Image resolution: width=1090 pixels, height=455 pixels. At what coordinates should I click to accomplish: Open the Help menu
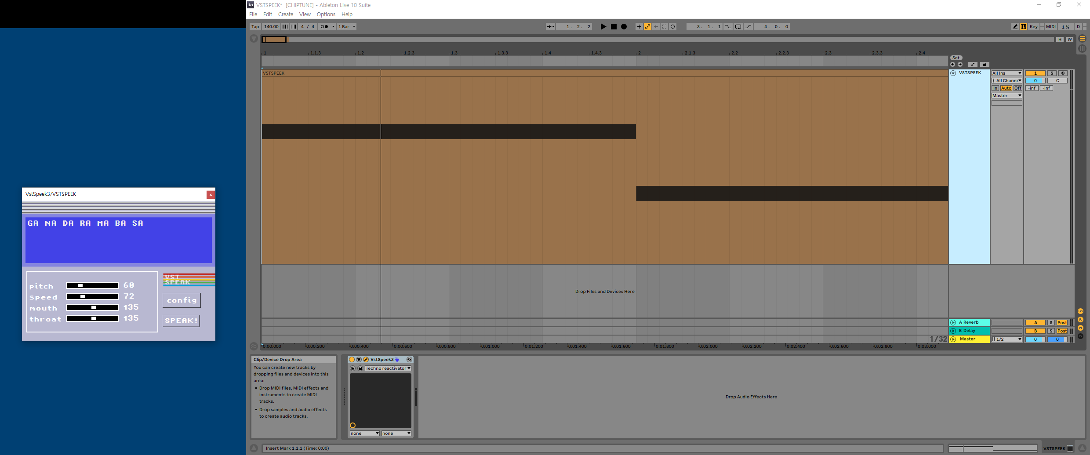(x=347, y=14)
